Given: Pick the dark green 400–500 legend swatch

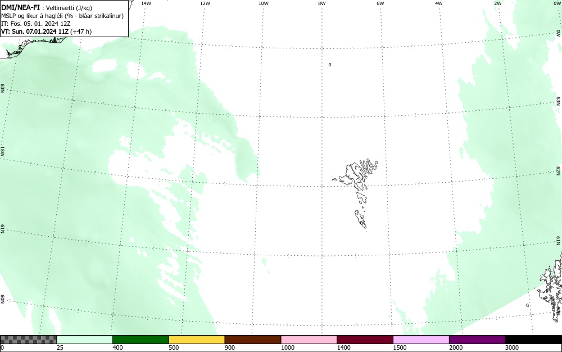Looking at the screenshot, I should [140, 340].
